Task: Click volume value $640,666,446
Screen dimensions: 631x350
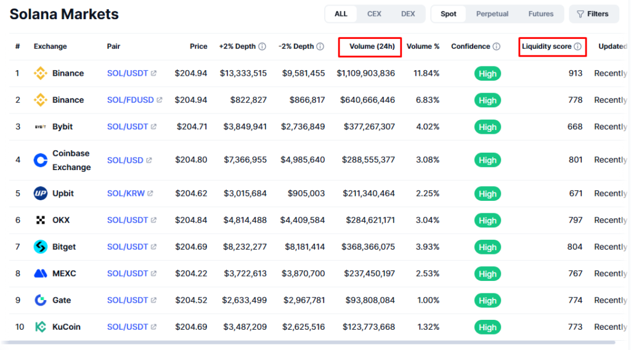Action: pyautogui.click(x=367, y=100)
